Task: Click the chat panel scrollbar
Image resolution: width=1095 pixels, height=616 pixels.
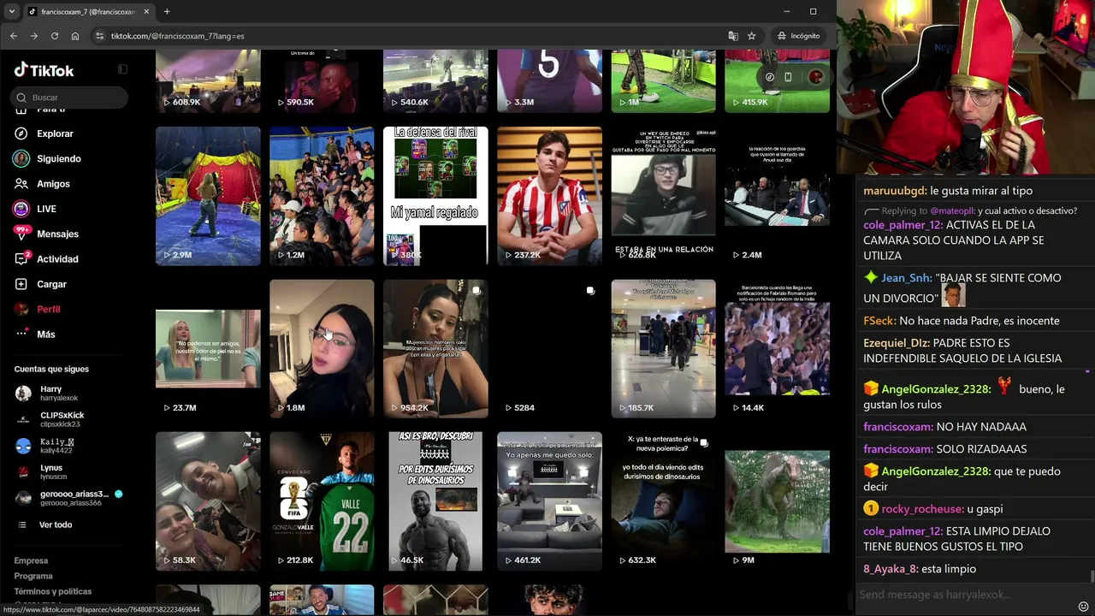Action: coord(1092,577)
